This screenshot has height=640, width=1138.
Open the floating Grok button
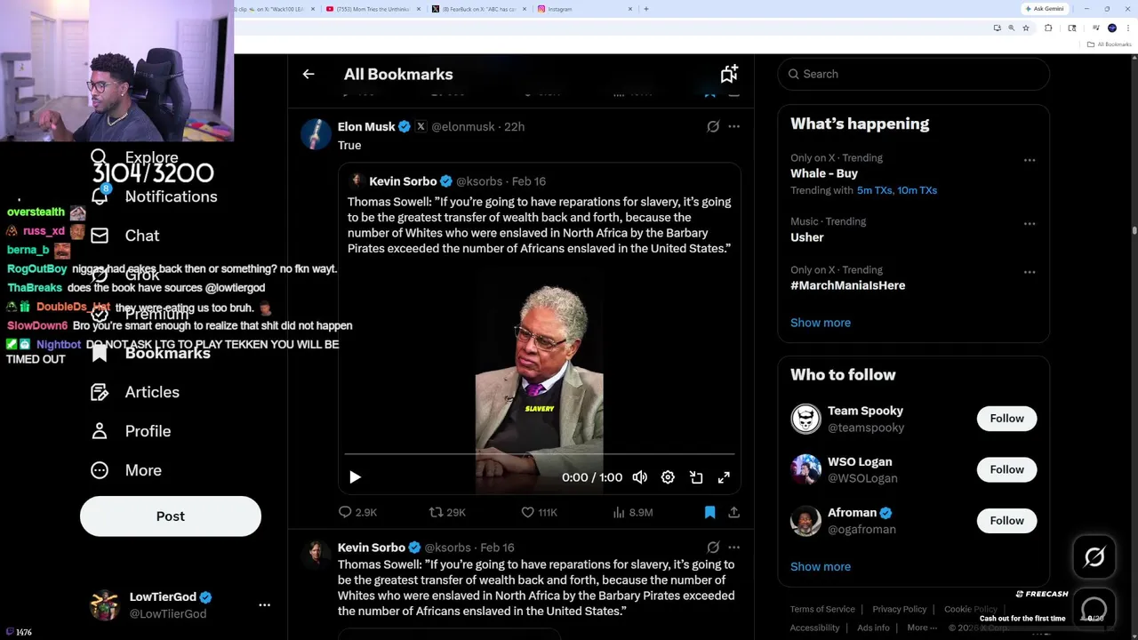[1094, 557]
